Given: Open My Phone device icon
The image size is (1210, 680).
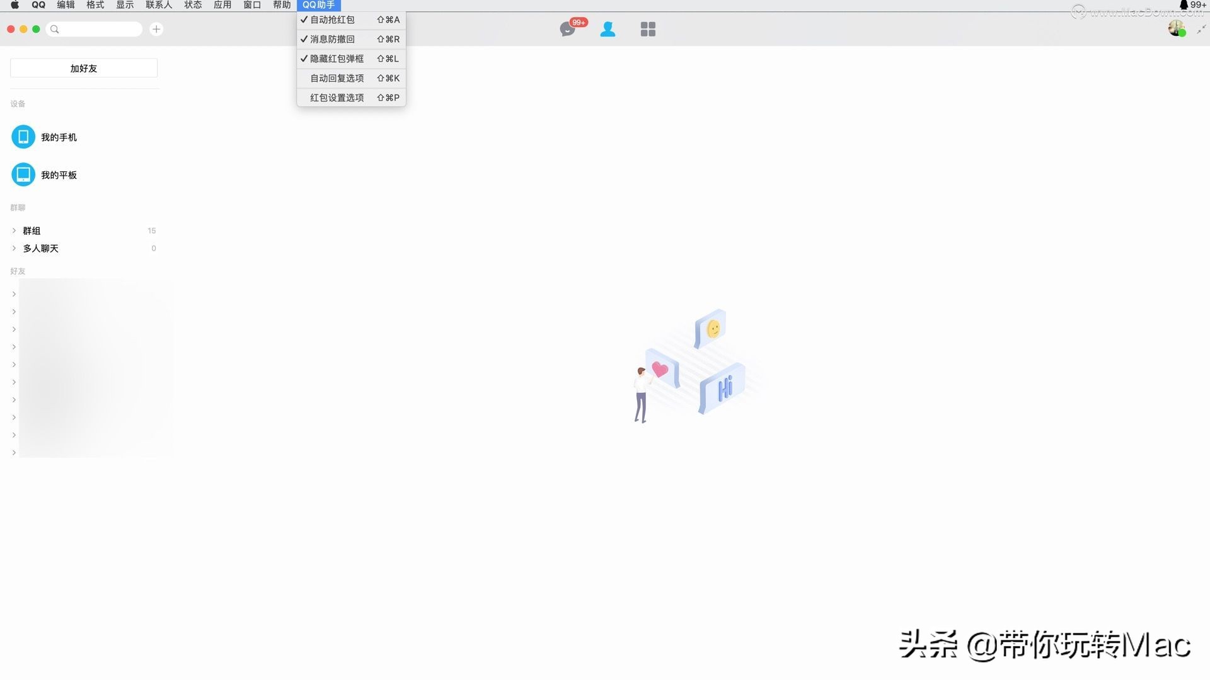Looking at the screenshot, I should point(23,137).
